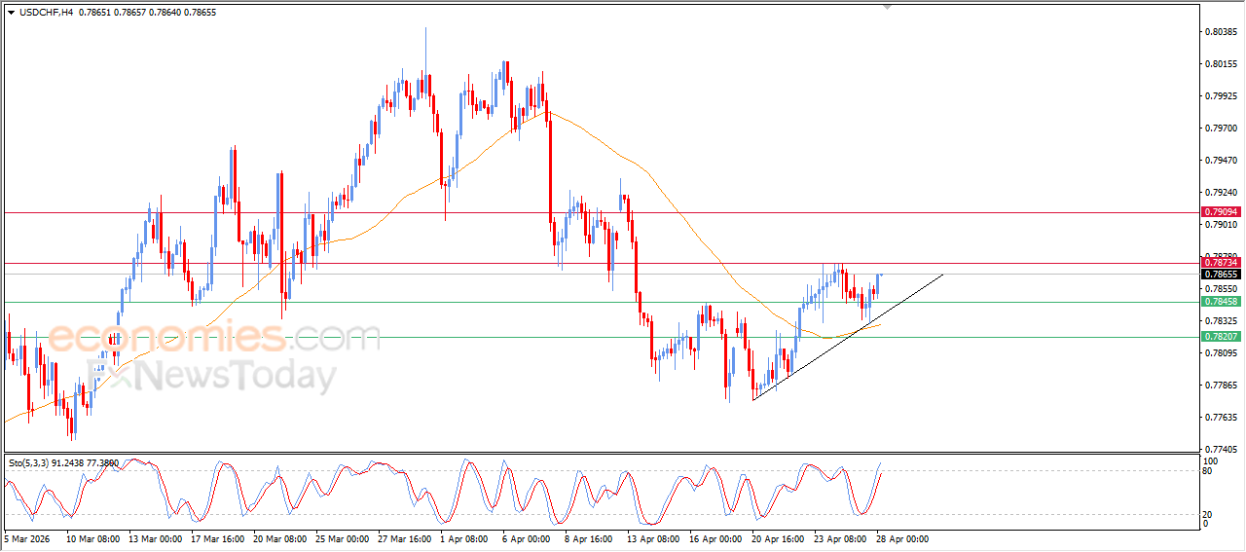Viewport: 1246px width, 552px height.
Task: Click the green 0.78458 support price label
Action: (x=1220, y=302)
